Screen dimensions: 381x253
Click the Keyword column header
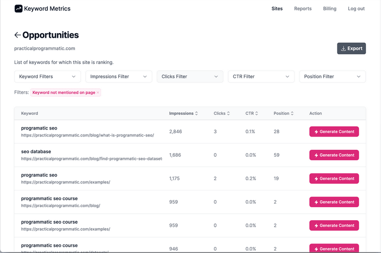coord(29,113)
